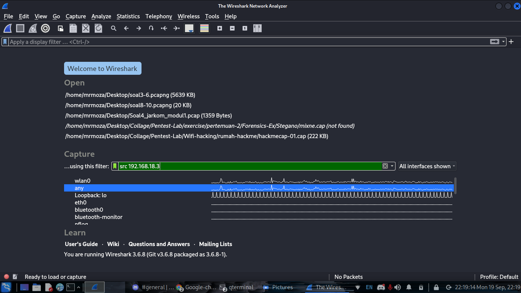Screen dimensions: 521x293
Task: Reload the capture file
Action: click(98, 28)
